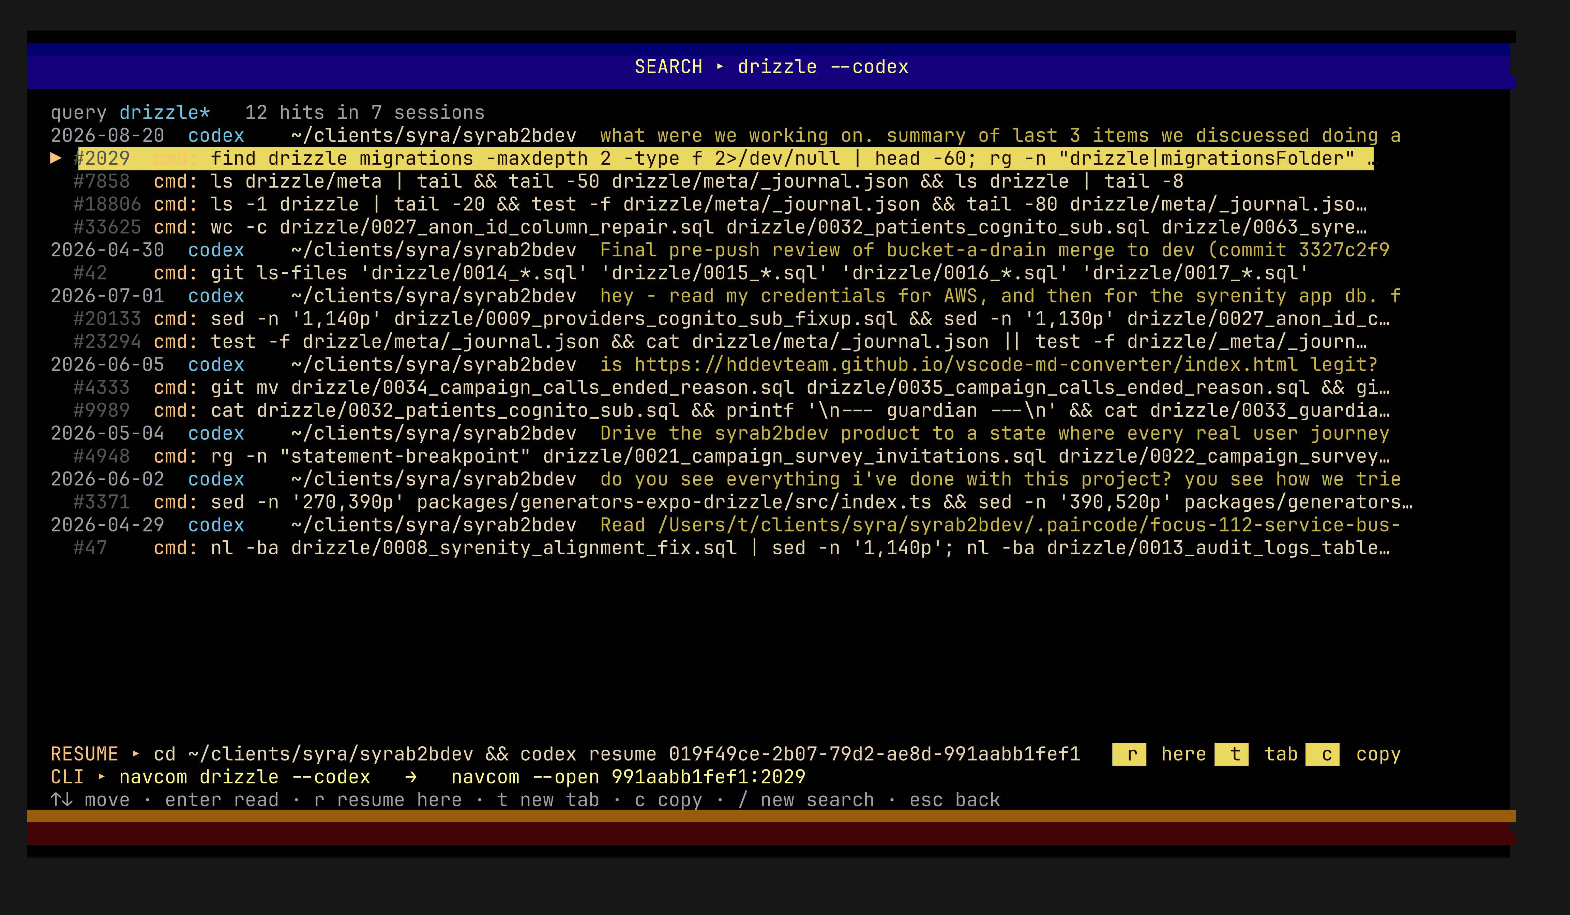Select hit #20133 sed -n '1,140p'

click(731, 319)
